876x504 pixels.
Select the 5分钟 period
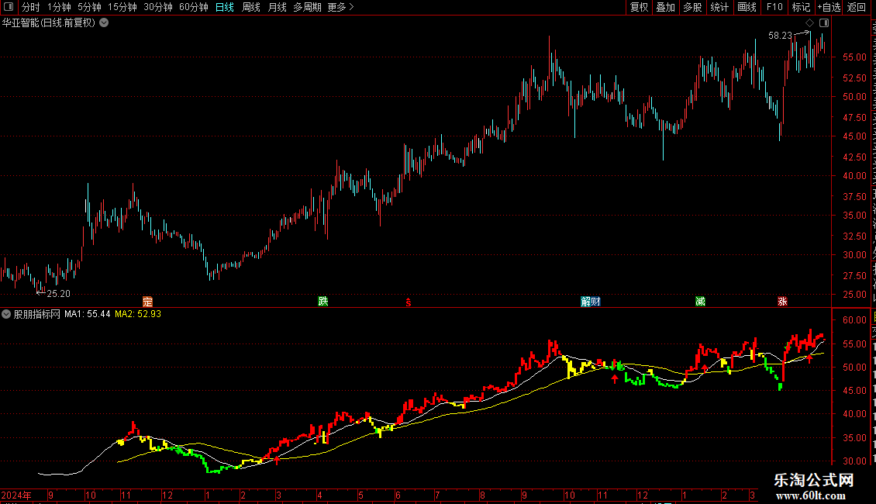(89, 7)
